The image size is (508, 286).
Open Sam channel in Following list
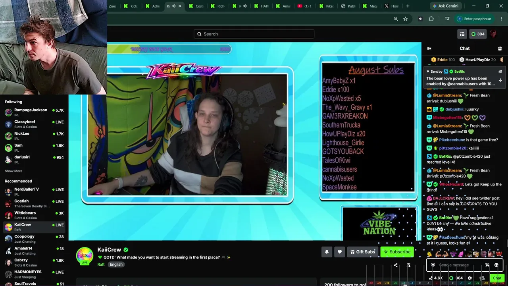coord(34,148)
